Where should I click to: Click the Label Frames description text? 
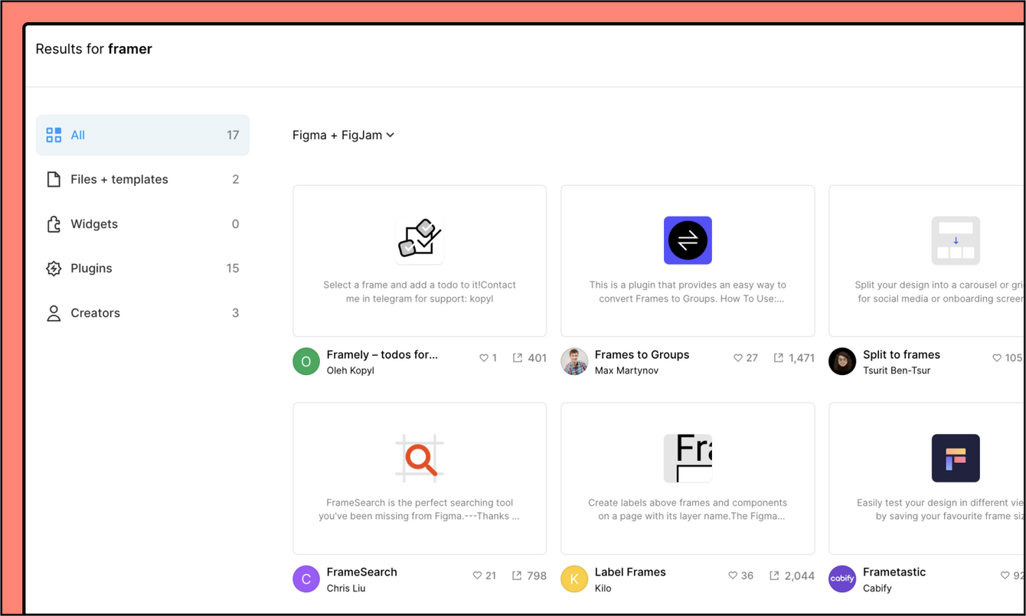688,510
